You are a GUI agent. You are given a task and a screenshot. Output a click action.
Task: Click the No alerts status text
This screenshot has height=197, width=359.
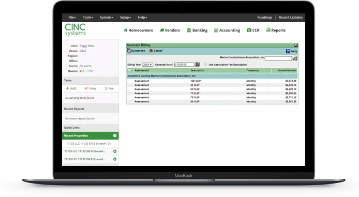click(x=85, y=66)
